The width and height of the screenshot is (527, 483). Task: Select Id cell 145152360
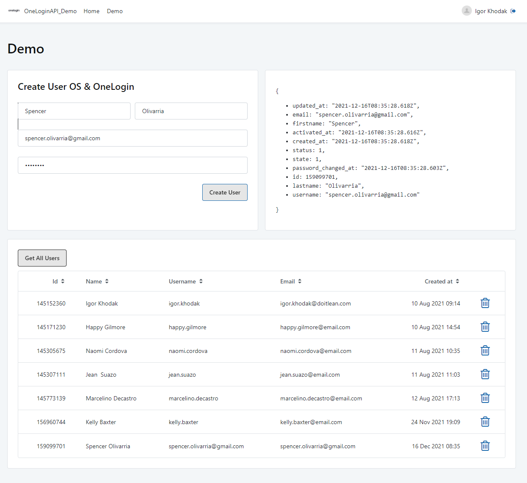[x=51, y=303]
